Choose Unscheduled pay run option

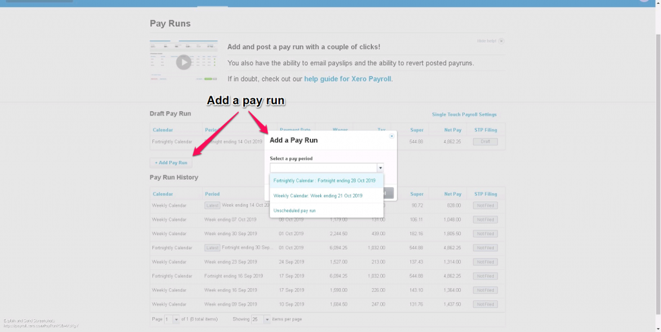[327, 211]
